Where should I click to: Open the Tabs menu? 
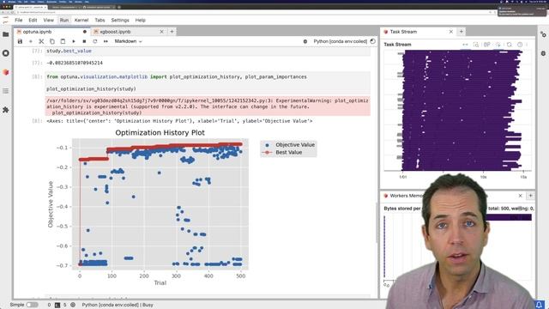[100, 21]
